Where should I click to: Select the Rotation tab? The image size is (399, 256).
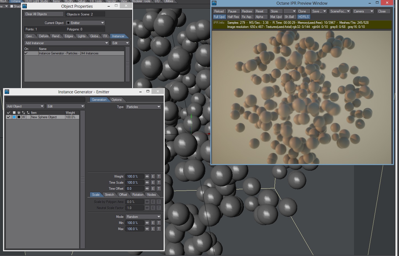[x=138, y=195]
